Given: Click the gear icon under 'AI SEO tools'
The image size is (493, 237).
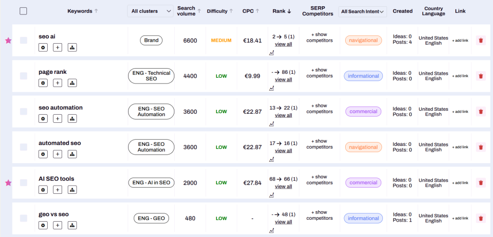Looking at the screenshot, I should tap(43, 190).
